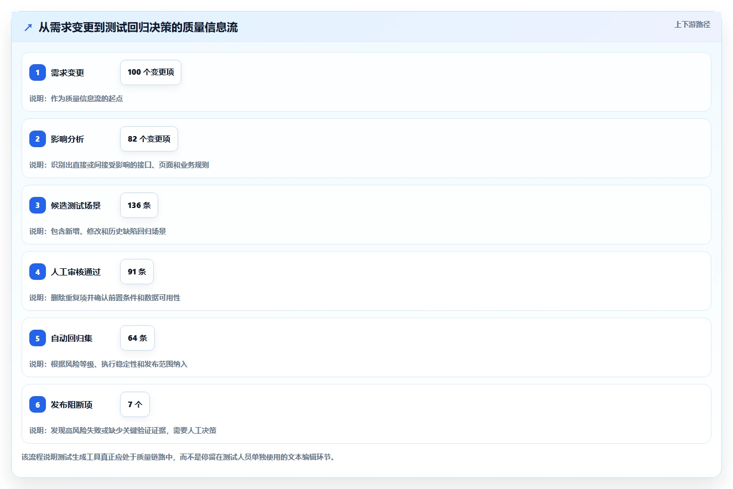Screen dimensions: 733x489
Task: Click the note about high-risk failures needing manual decision
Action: (x=123, y=430)
